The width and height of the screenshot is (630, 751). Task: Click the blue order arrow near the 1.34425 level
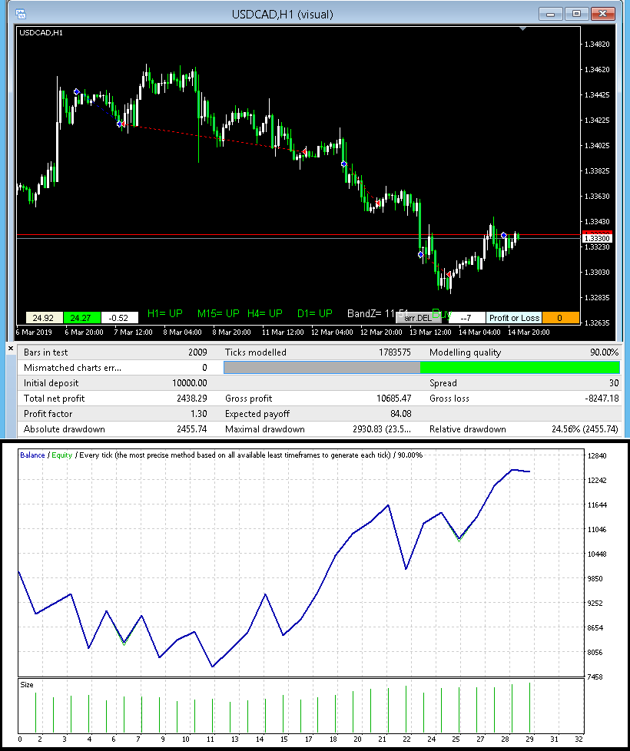[x=77, y=91]
